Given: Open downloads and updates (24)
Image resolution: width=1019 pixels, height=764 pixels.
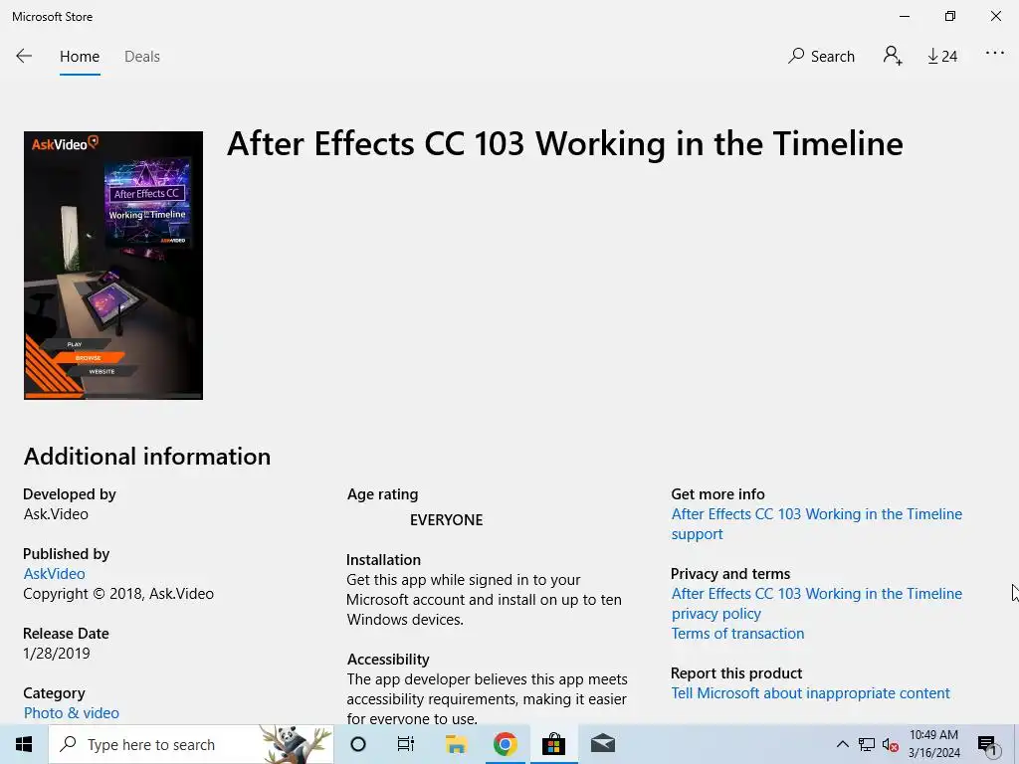Looking at the screenshot, I should (x=942, y=57).
